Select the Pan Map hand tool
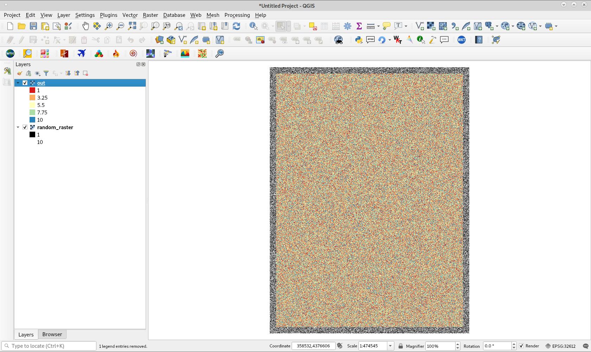591x352 pixels. click(x=85, y=26)
